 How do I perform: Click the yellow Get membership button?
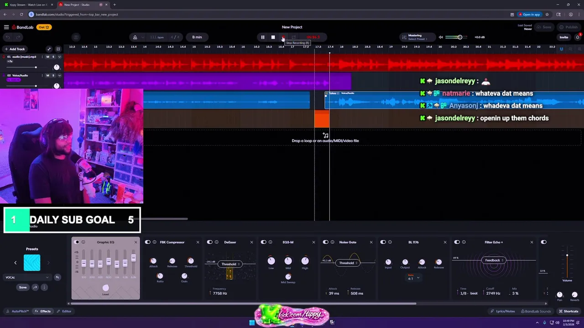[44, 27]
